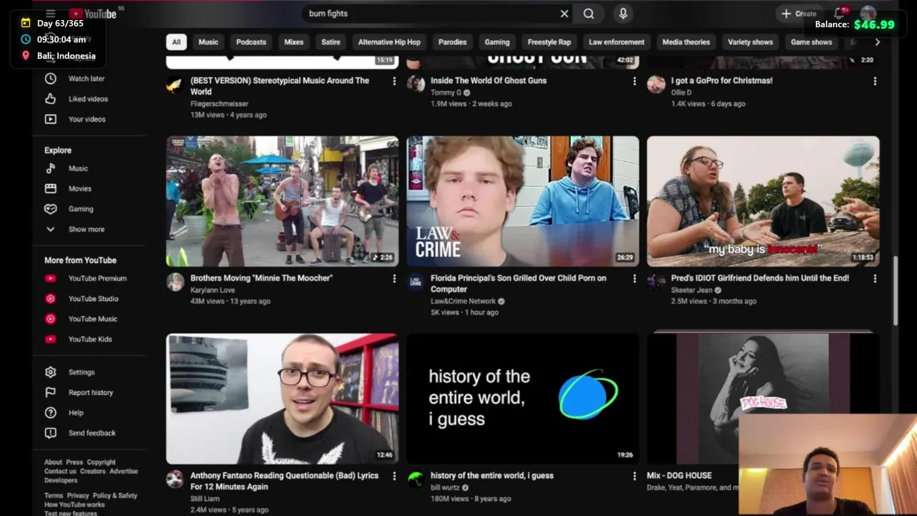Open Tommy G channel avatar
Image resolution: width=917 pixels, height=516 pixels.
pos(416,84)
